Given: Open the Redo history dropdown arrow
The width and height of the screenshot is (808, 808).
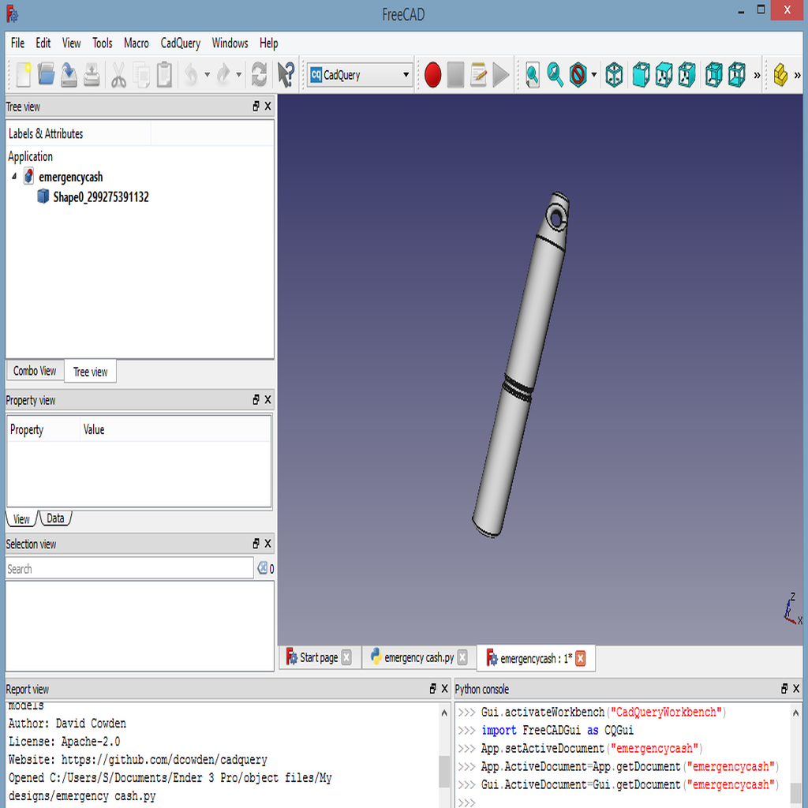Looking at the screenshot, I should [238, 75].
